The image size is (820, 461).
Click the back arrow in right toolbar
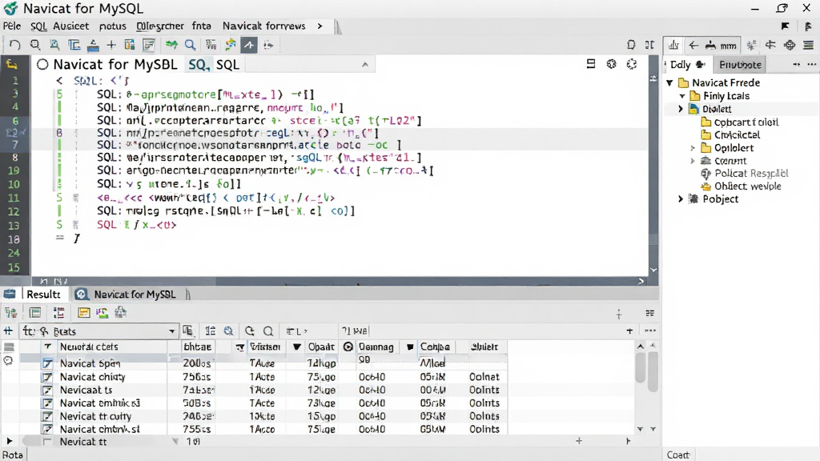point(693,46)
